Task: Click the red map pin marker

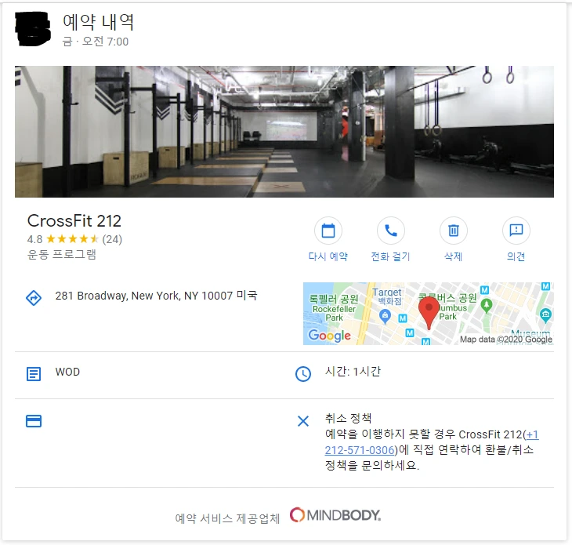Action: coord(429,313)
